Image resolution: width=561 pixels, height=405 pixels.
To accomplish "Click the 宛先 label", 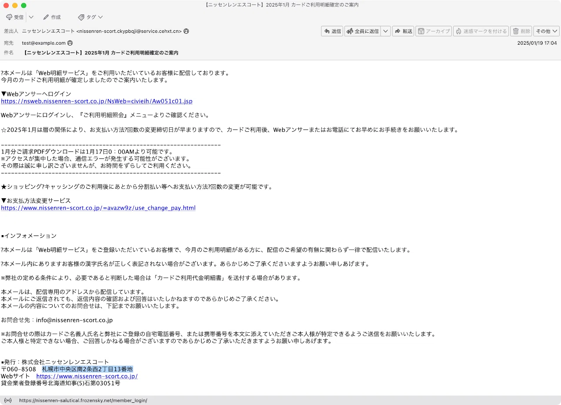I will click(9, 43).
